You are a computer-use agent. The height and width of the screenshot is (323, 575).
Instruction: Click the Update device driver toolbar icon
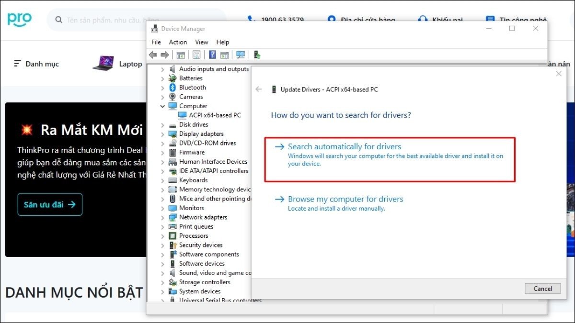point(256,54)
